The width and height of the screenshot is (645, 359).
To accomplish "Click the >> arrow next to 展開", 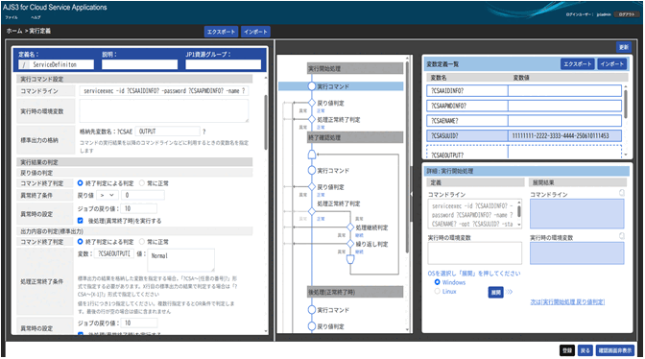I will [x=510, y=292].
